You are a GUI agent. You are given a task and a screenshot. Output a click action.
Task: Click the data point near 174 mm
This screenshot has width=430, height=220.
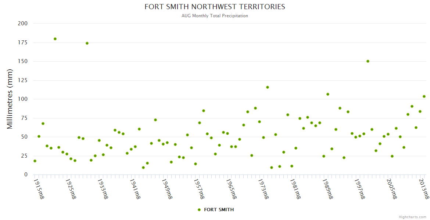click(87, 43)
